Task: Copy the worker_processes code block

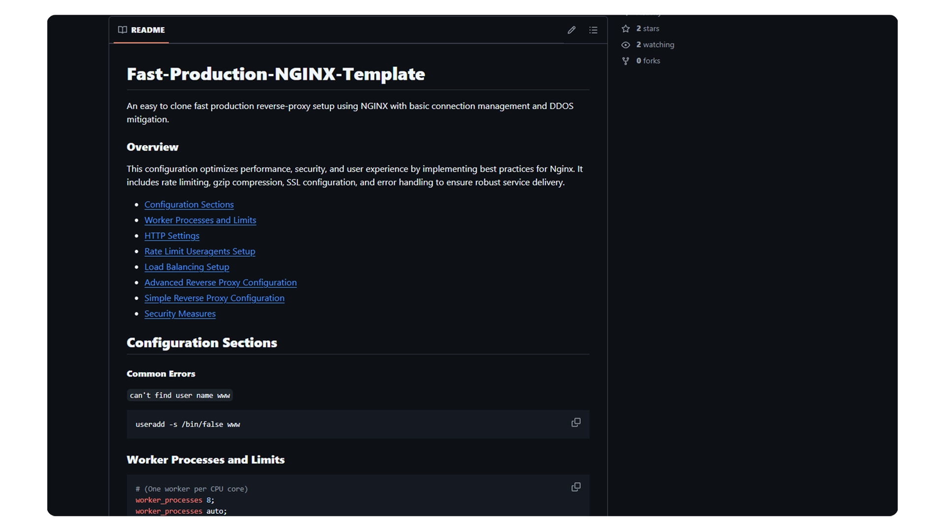Action: coord(576,487)
